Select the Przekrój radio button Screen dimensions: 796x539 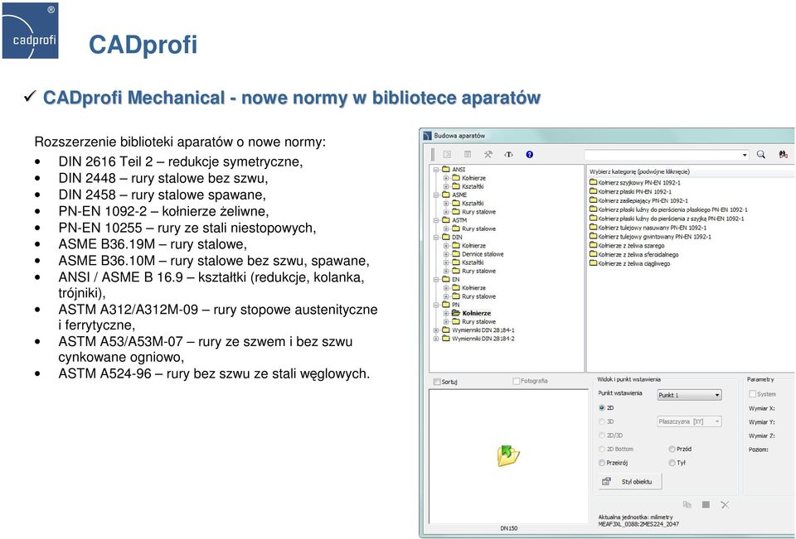point(602,463)
